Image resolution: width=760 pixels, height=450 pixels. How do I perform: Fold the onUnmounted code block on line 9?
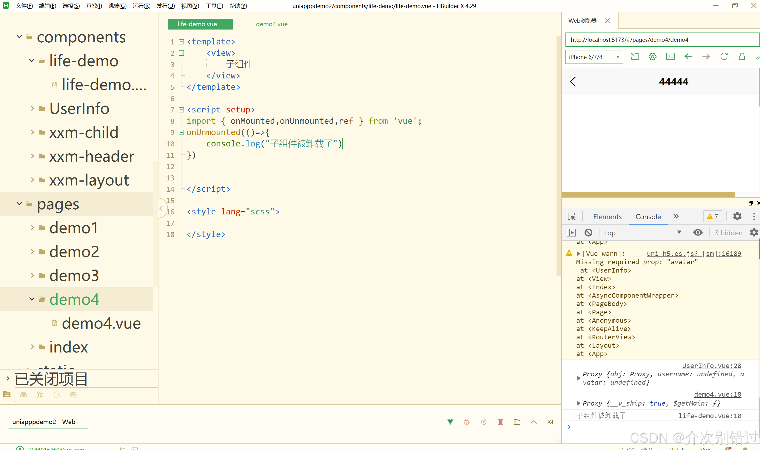(181, 132)
